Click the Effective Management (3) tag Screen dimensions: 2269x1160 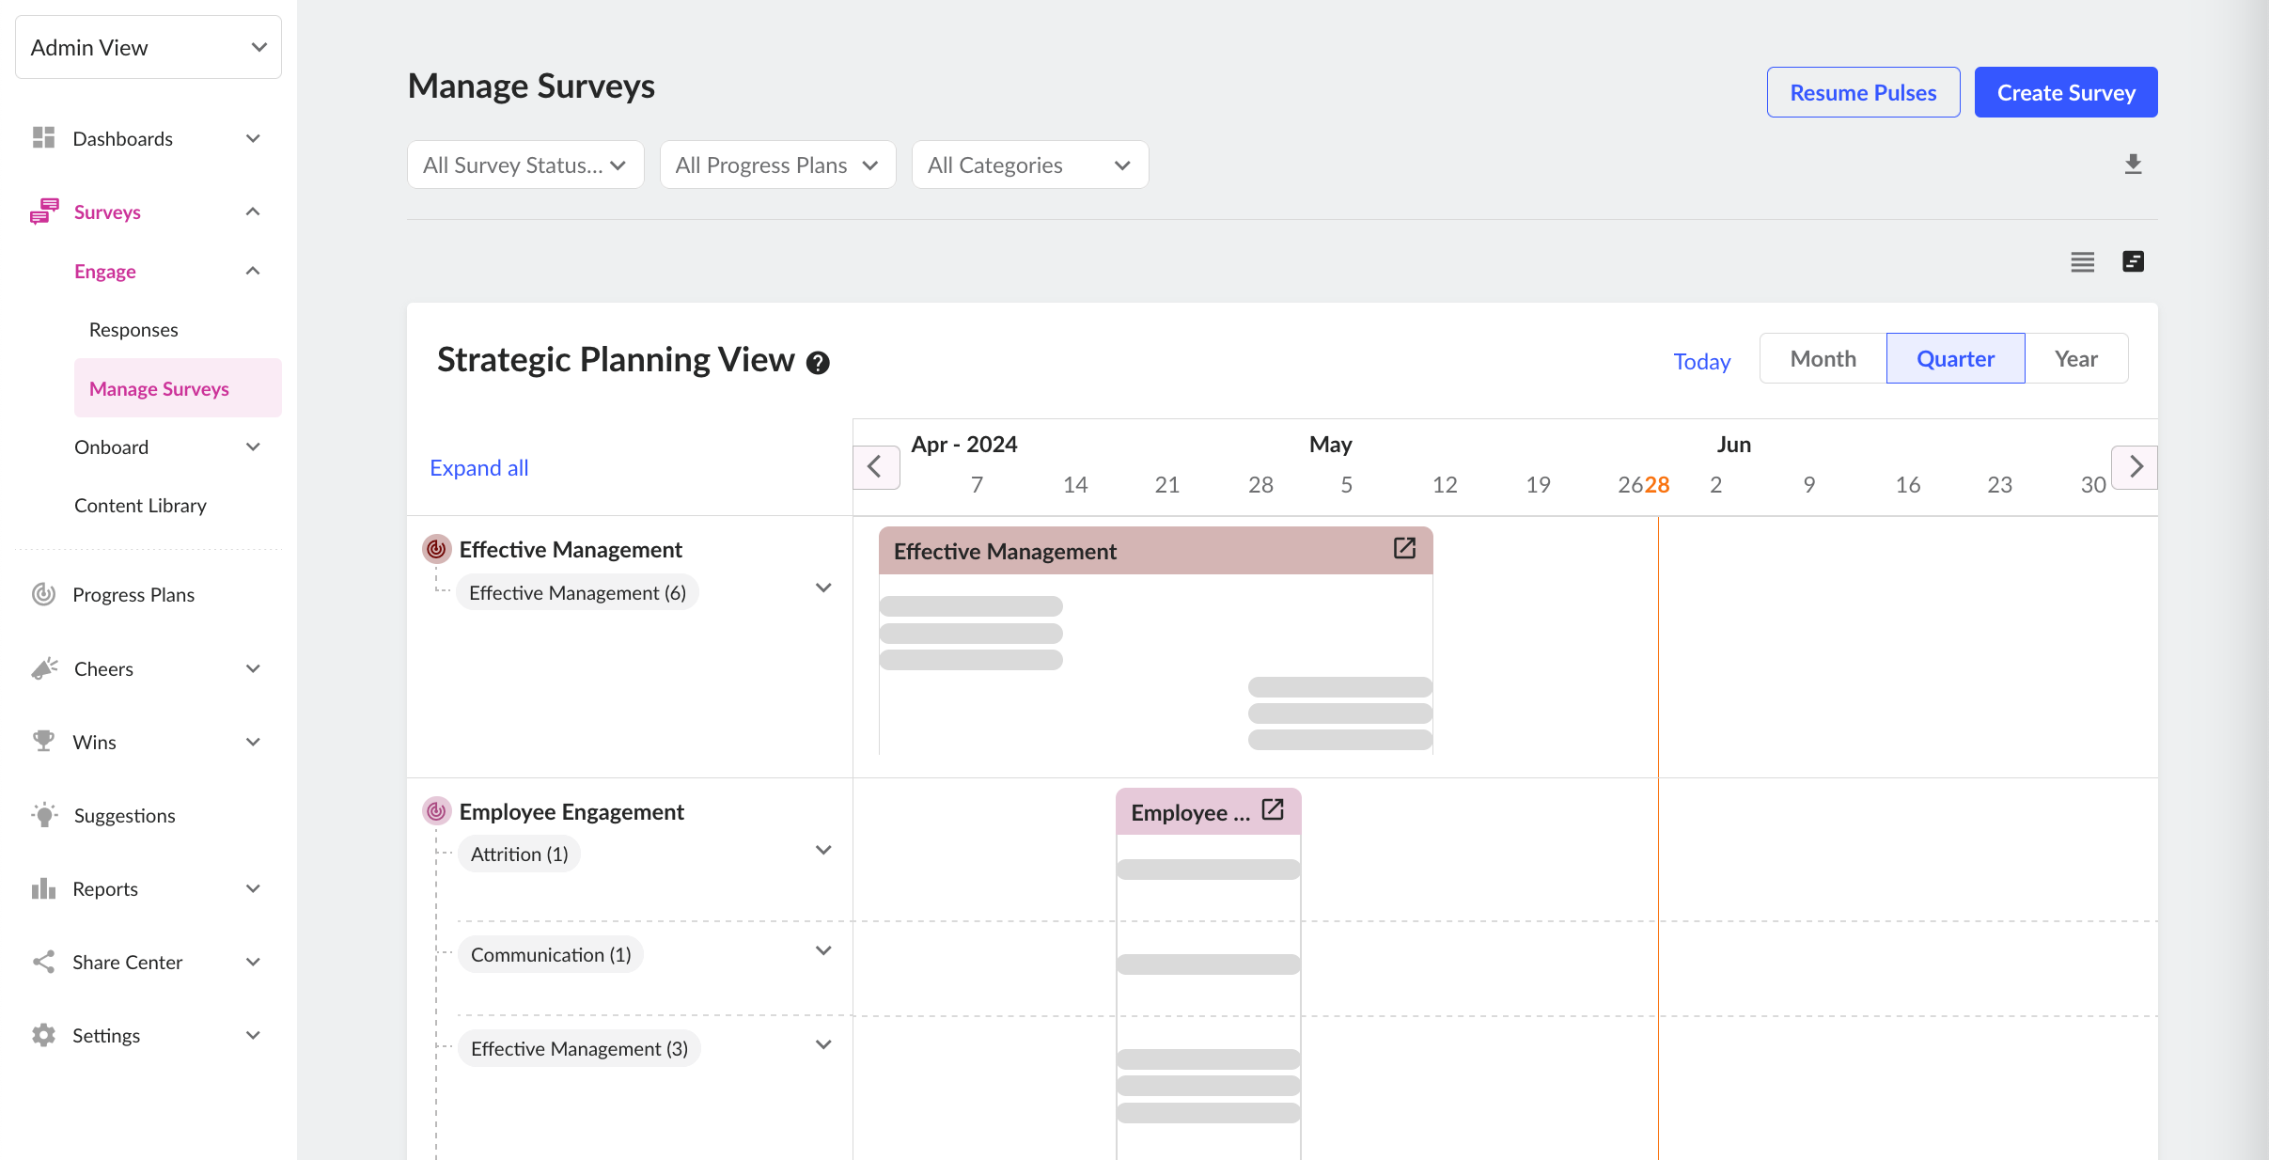579,1048
